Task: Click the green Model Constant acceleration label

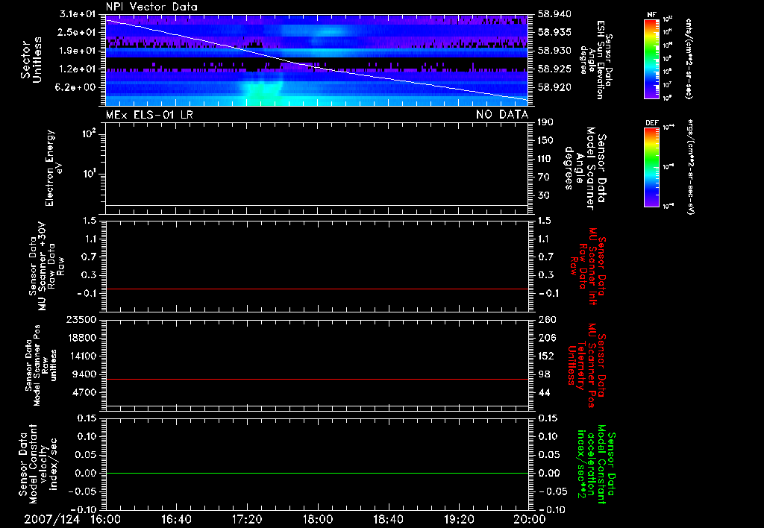Action: 596,465
